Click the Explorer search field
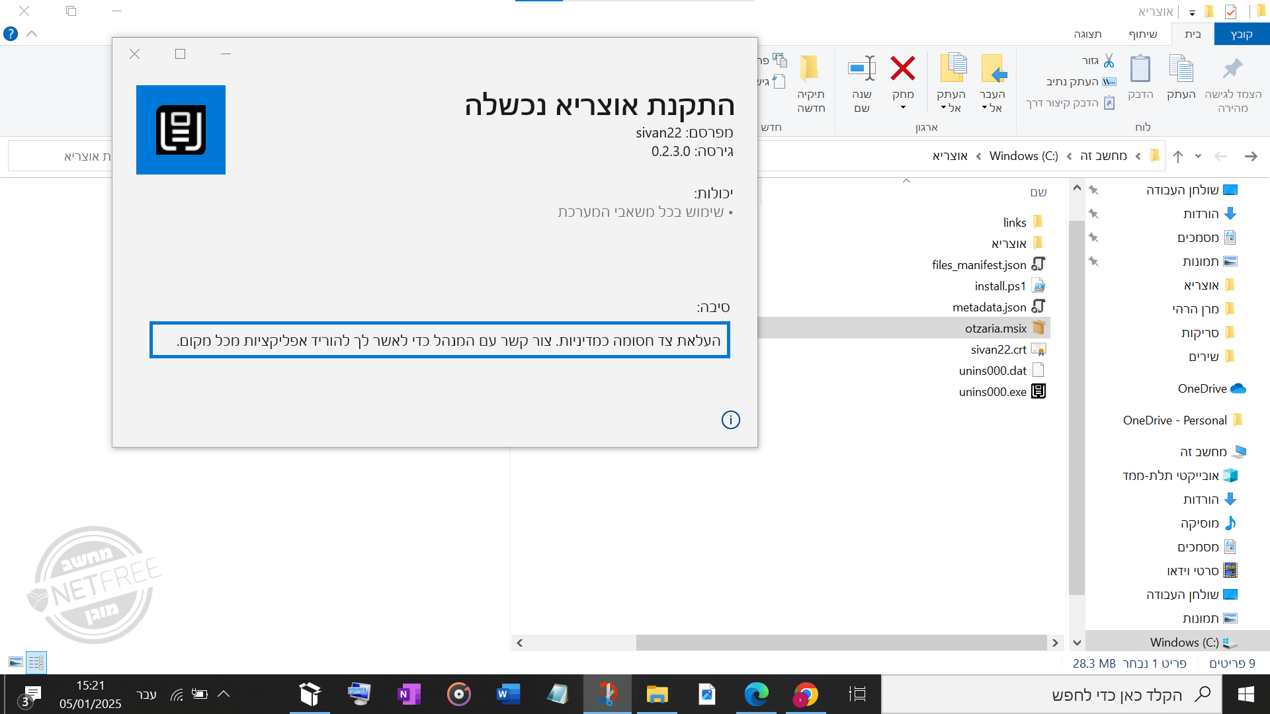This screenshot has width=1270, height=714. [60, 156]
